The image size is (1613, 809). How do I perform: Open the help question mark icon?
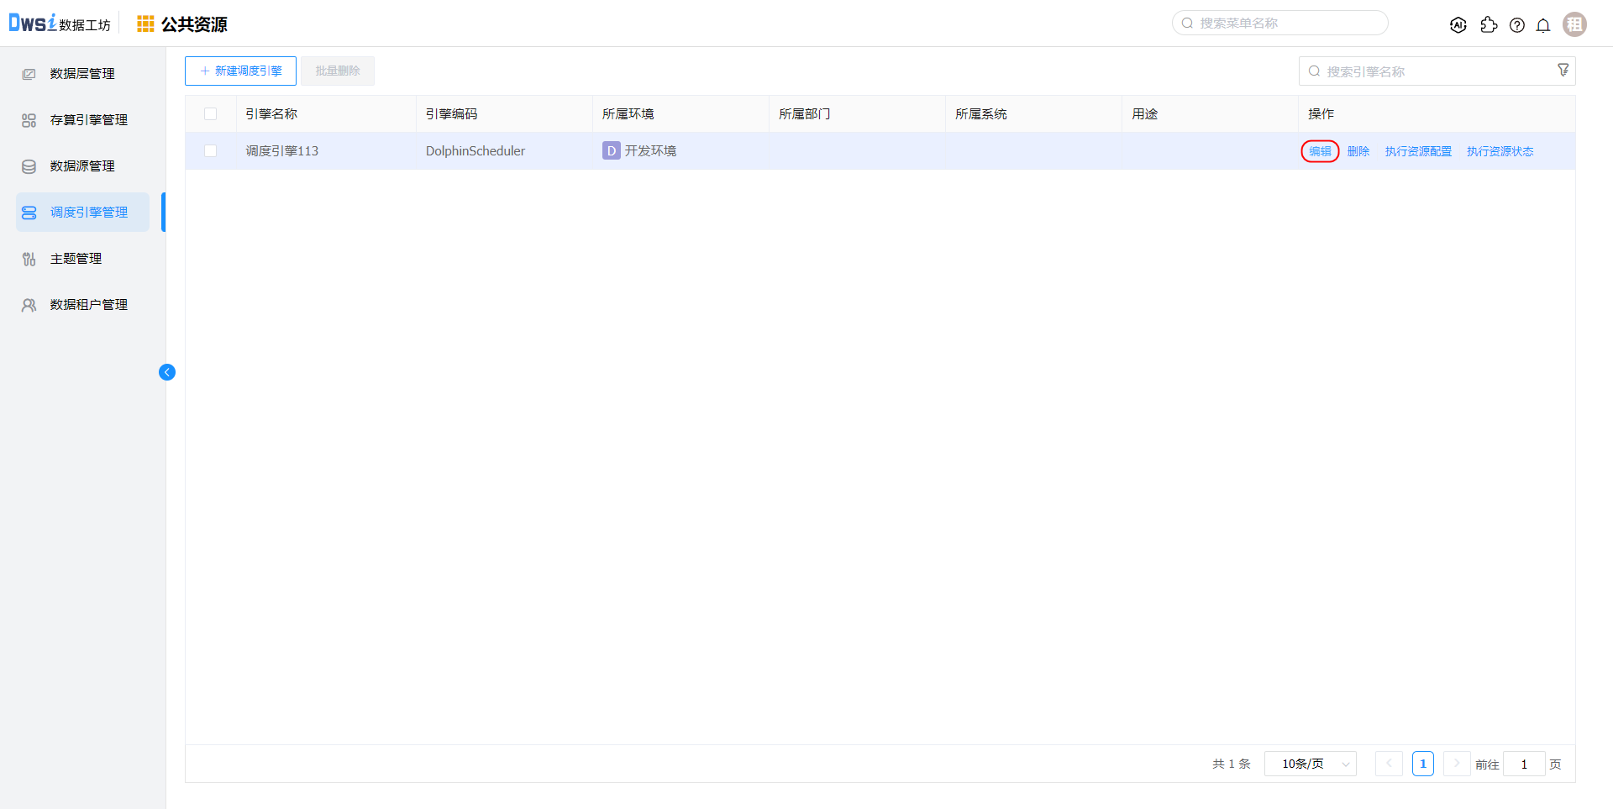(x=1517, y=25)
